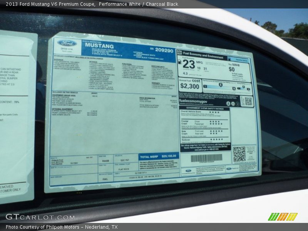Click the 'FLAT ROCK' assembly plant text
The image size is (308, 231).
point(124,169)
